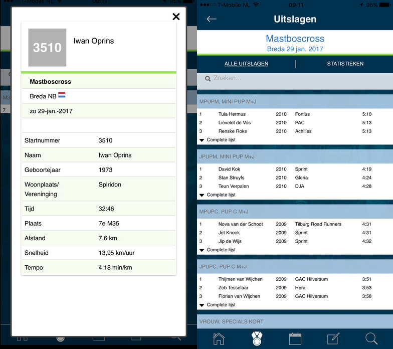This screenshot has height=349, width=393.
Task: Expand Complete lijst under MPUPC Pup C
Action: (218, 250)
